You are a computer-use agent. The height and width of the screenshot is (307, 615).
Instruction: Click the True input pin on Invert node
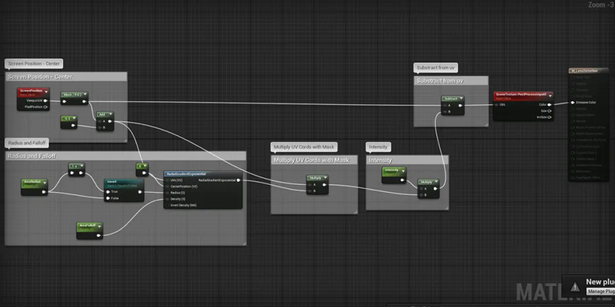(x=107, y=192)
